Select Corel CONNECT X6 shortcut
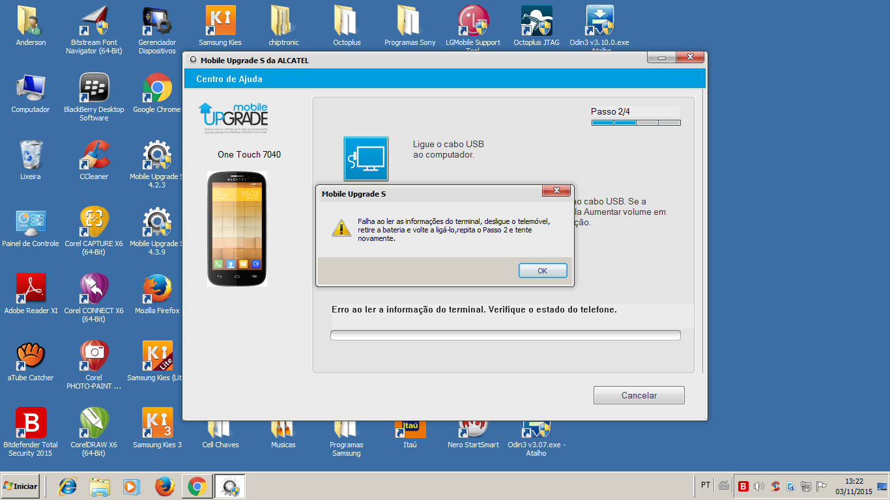Screen dimensions: 890x500 [94, 298]
